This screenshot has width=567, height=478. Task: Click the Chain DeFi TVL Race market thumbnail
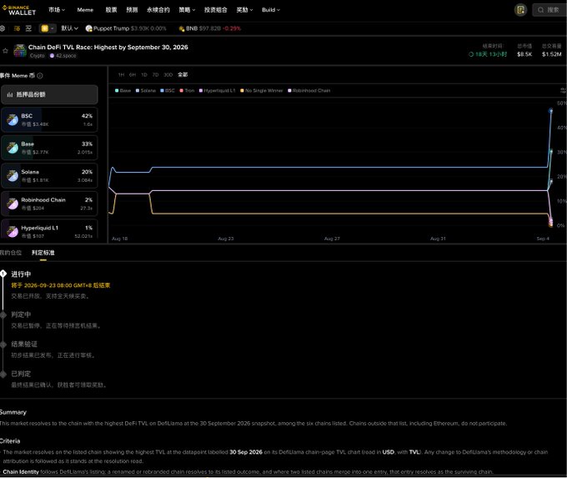coord(20,51)
